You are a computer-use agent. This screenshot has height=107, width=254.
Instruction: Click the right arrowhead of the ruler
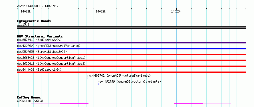pyautogui.click(x=245, y=9)
